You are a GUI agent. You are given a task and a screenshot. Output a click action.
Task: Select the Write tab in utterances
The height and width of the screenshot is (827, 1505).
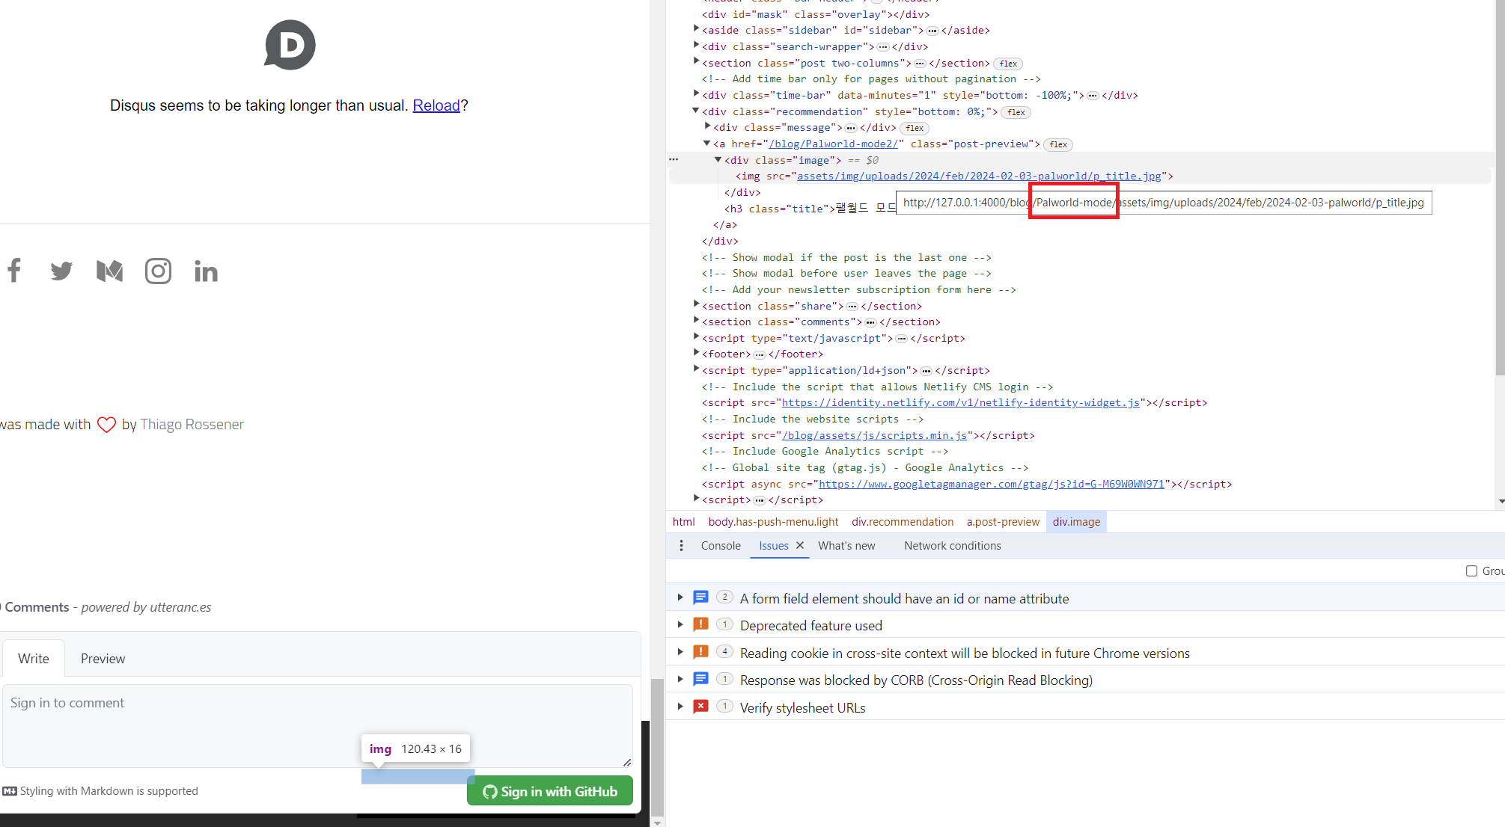[x=34, y=659]
